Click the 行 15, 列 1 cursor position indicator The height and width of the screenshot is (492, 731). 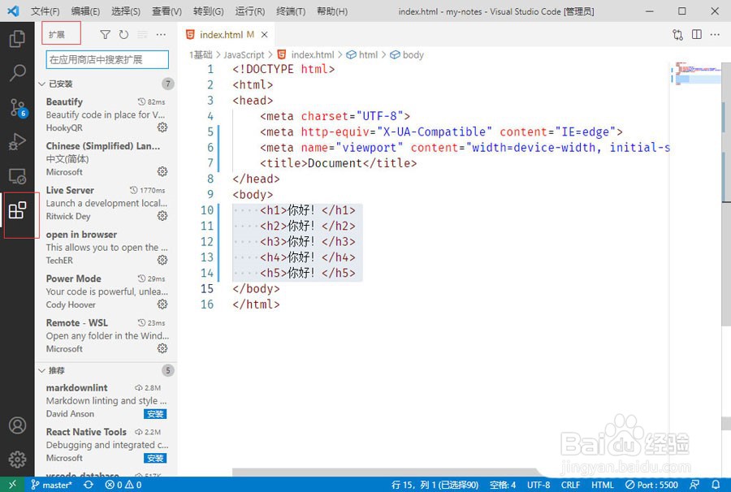[435, 485]
